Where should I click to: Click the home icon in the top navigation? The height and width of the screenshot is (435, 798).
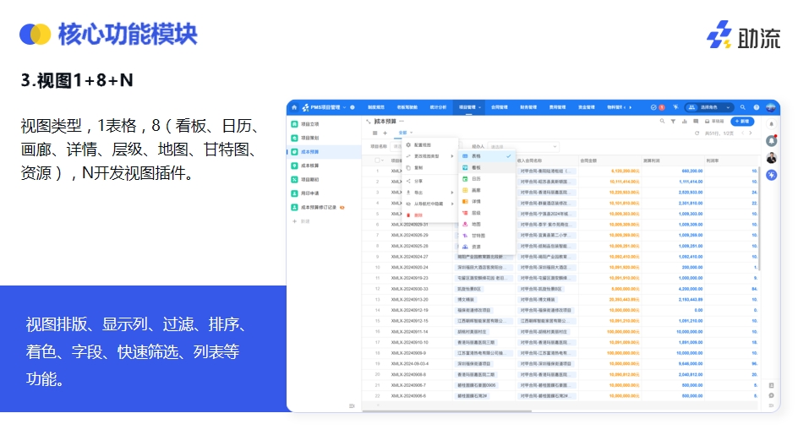[294, 108]
